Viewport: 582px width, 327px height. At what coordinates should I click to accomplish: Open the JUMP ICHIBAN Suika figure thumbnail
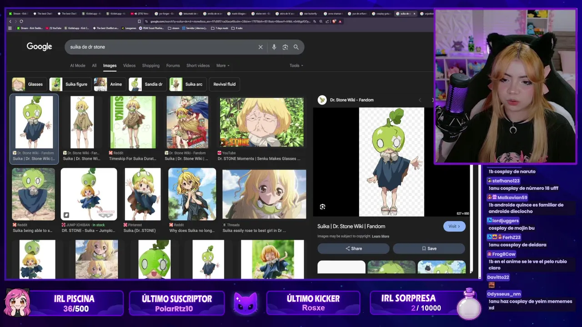89,194
